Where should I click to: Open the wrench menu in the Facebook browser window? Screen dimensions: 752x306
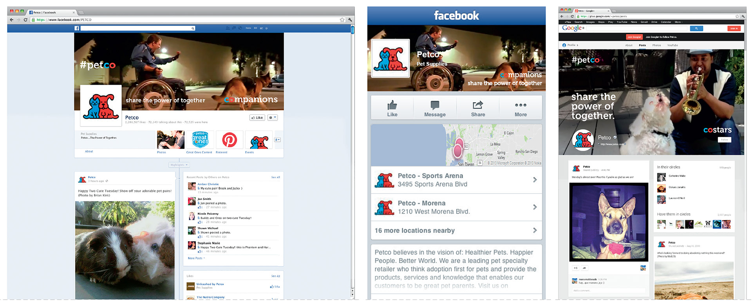coord(350,20)
